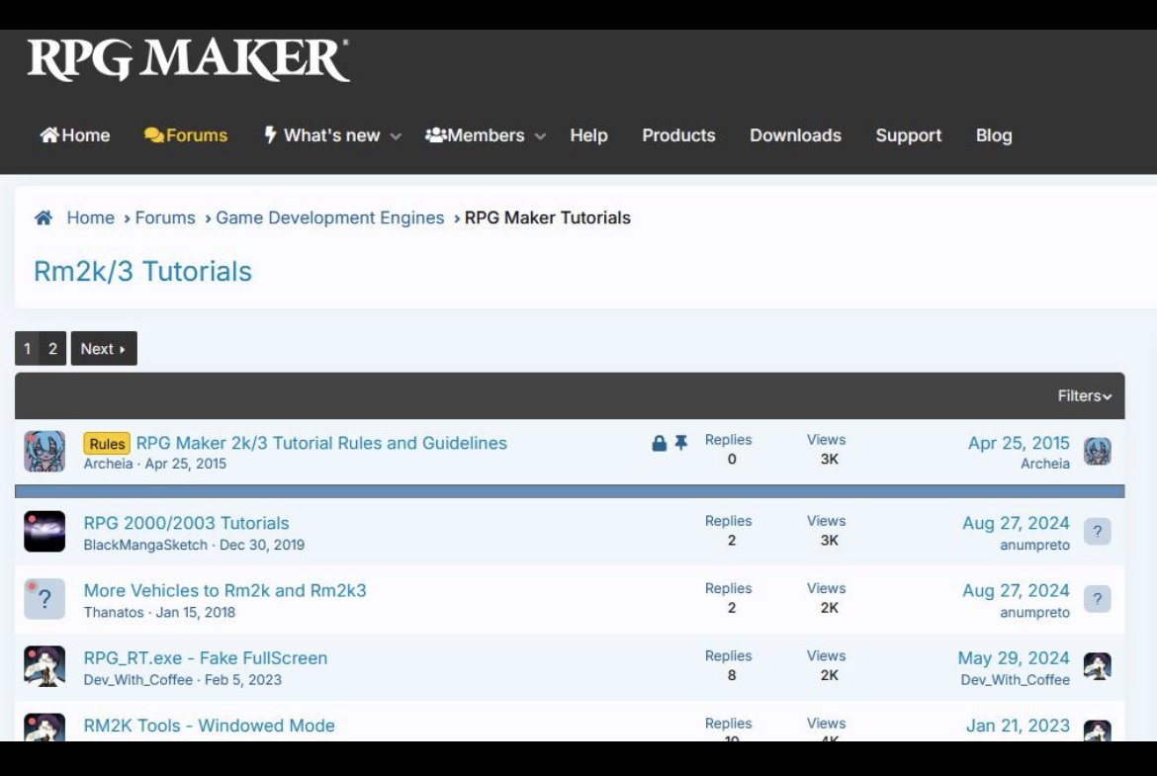Open Forums breadcrumb link

point(165,217)
